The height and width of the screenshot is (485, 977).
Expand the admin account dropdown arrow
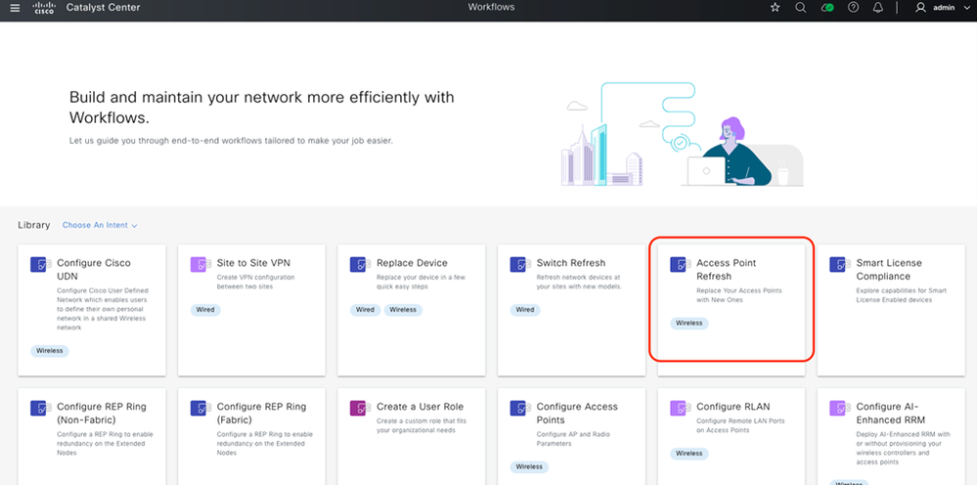967,8
